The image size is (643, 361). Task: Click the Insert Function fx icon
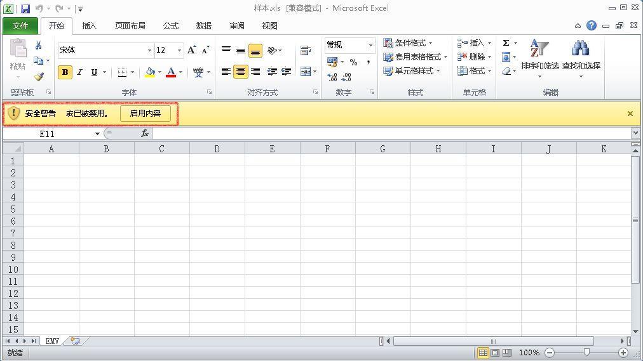point(145,133)
